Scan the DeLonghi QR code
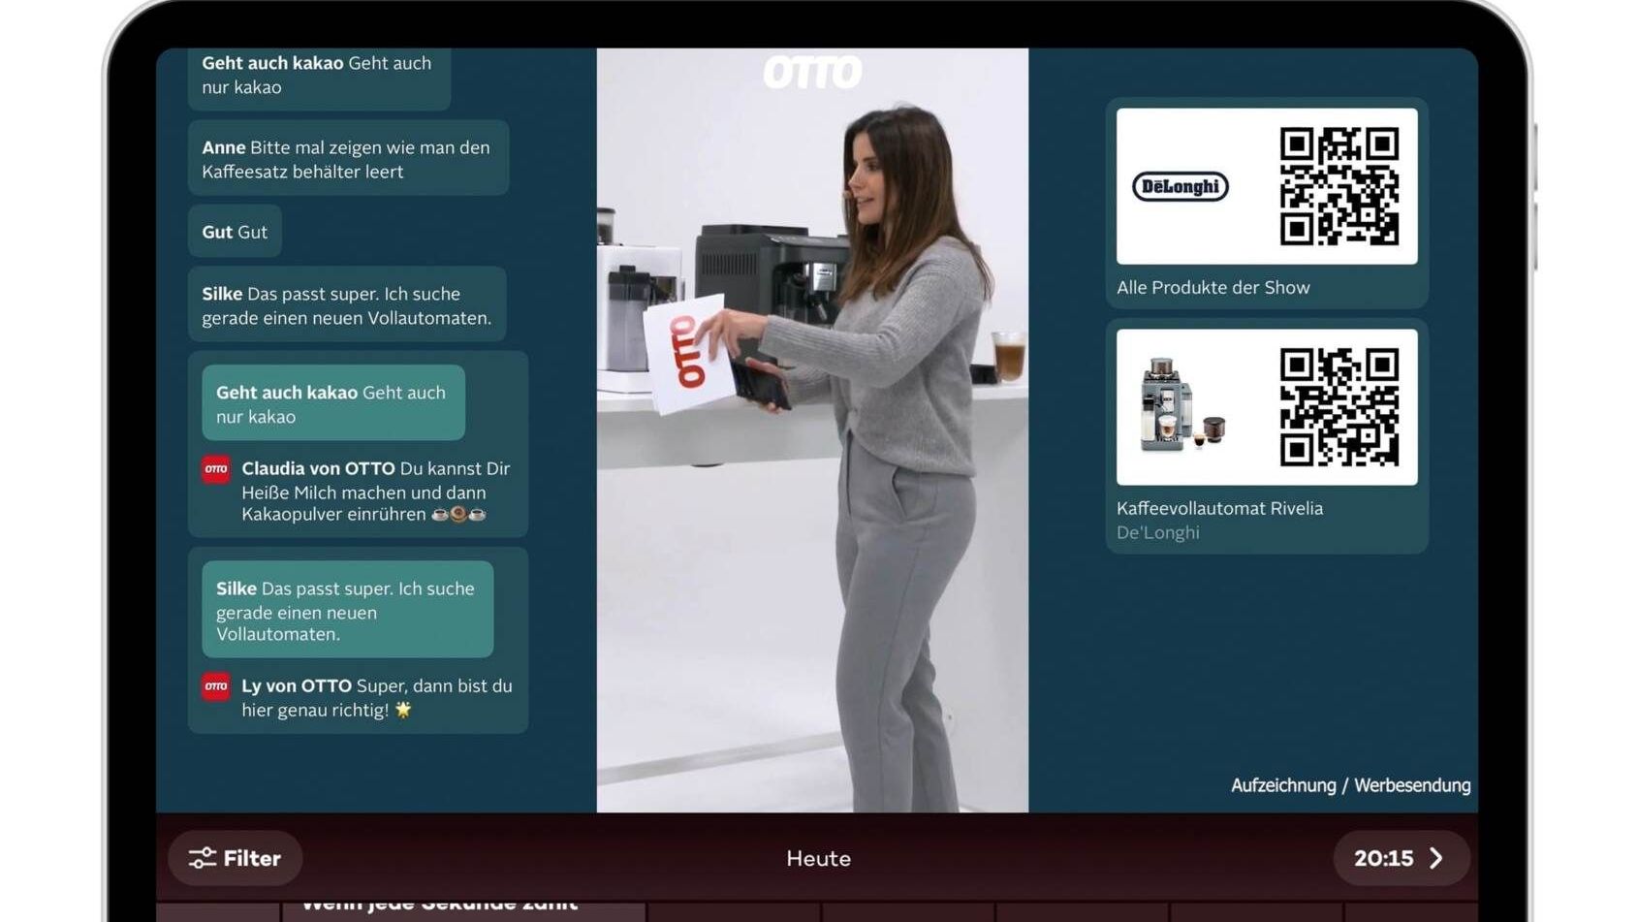Image resolution: width=1638 pixels, height=922 pixels. click(x=1339, y=186)
